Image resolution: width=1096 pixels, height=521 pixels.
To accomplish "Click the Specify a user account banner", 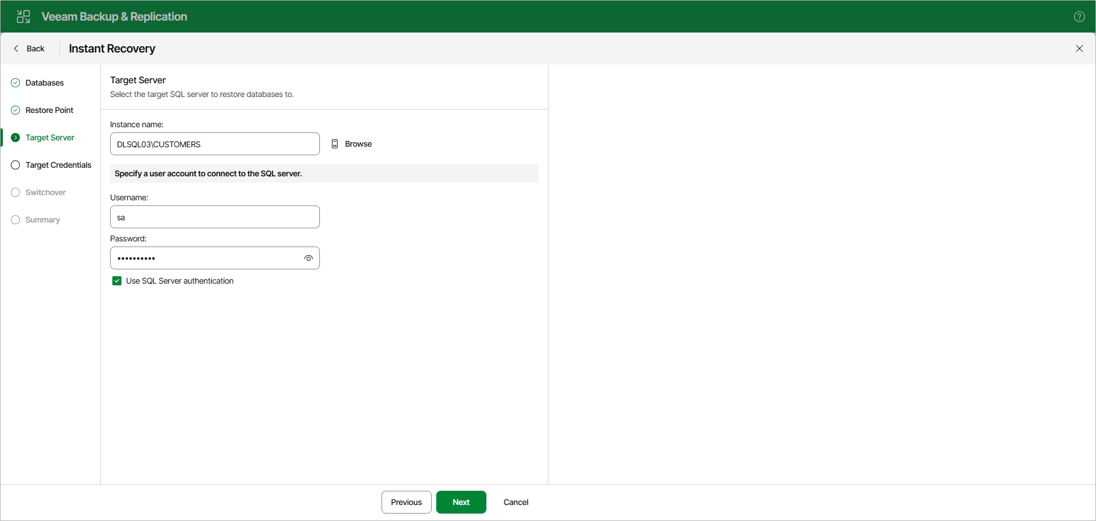I will (x=324, y=173).
